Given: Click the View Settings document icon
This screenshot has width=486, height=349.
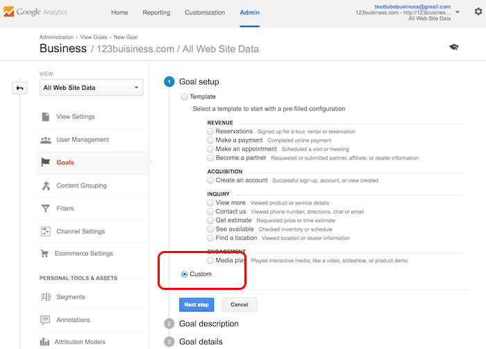Looking at the screenshot, I should click(46, 117).
